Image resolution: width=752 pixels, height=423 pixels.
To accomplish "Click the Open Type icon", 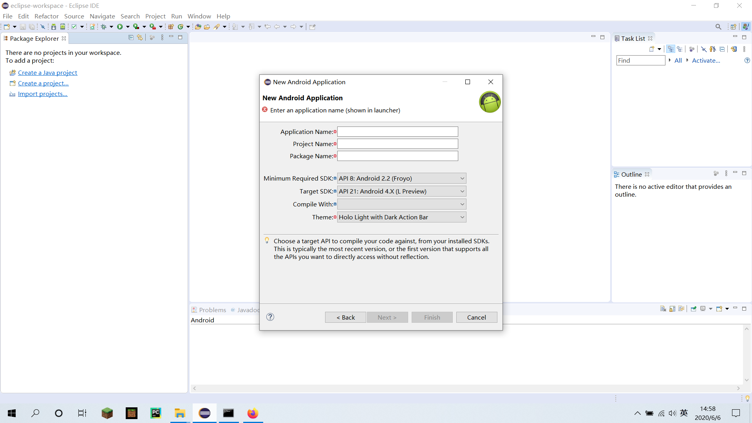I will coord(198,27).
